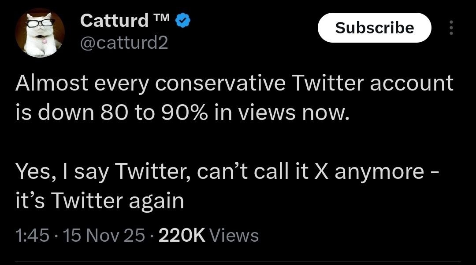Click the 1:45 post timestamp
Image resolution: width=476 pixels, height=265 pixels.
point(32,236)
